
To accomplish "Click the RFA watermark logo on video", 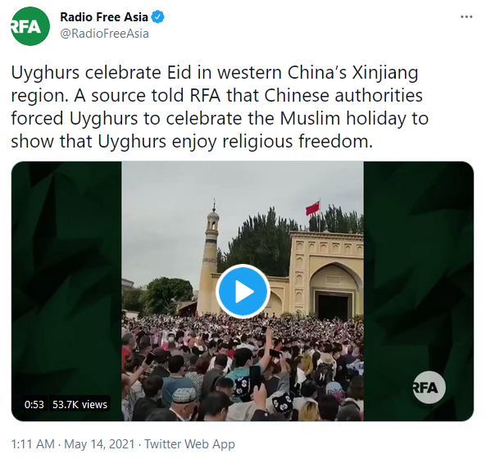I will coord(429,388).
